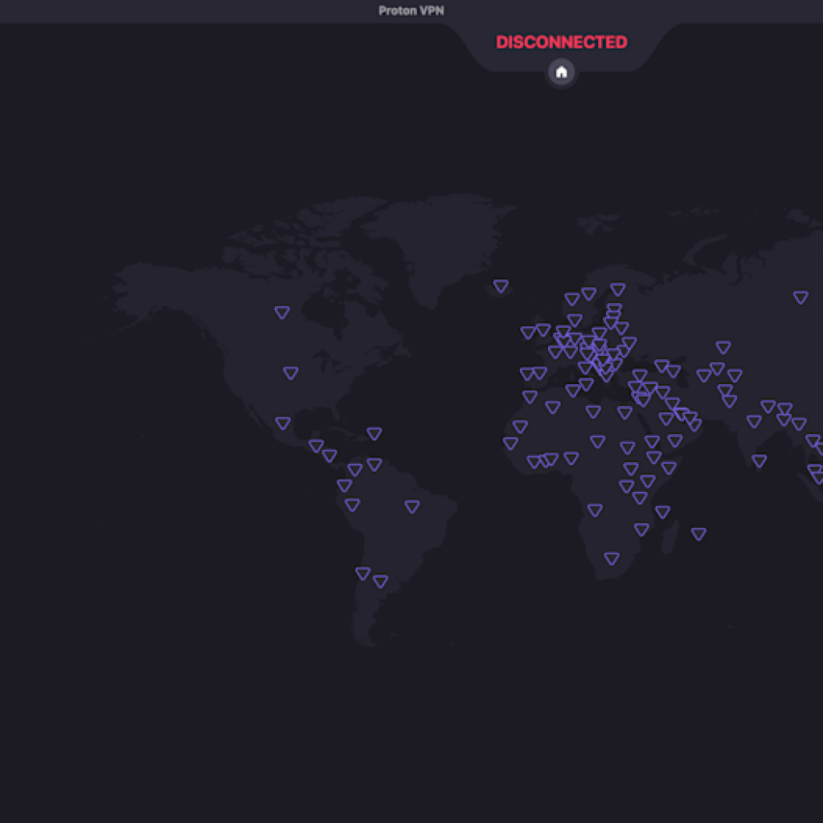This screenshot has width=823, height=823.
Task: Click the Chile server pin
Action: (x=361, y=572)
